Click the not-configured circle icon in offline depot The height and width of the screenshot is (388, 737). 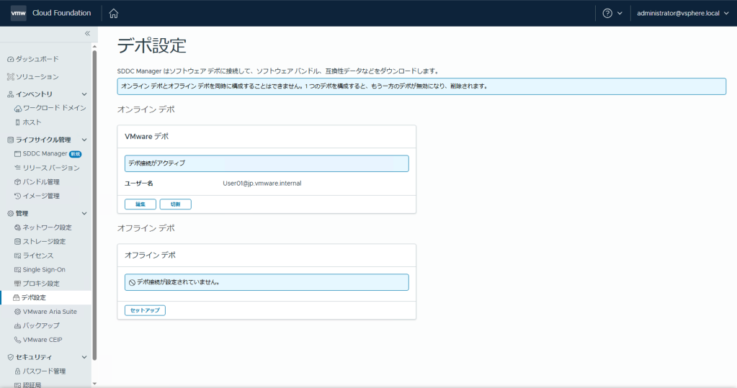pos(132,282)
